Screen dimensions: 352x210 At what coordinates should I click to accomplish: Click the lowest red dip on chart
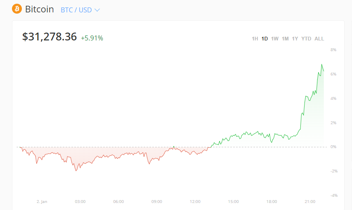point(76,170)
